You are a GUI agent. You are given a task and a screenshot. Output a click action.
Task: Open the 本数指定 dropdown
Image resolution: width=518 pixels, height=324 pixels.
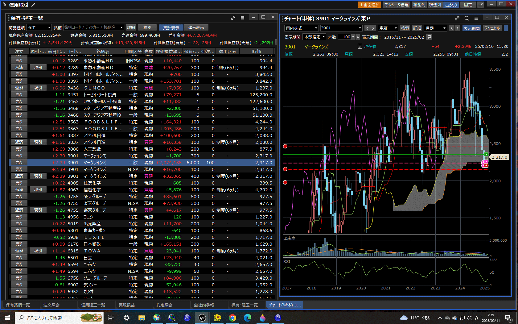point(314,37)
